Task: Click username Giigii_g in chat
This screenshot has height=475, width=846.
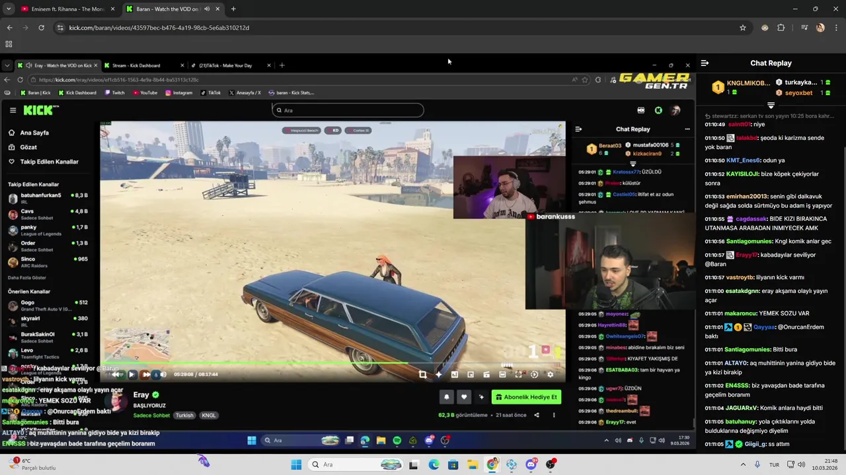Action: pos(755,445)
